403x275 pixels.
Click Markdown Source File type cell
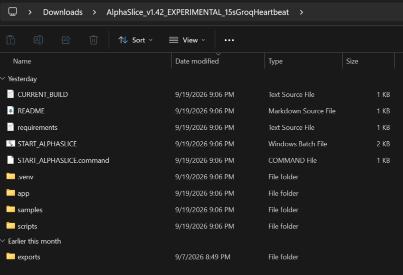tap(301, 111)
